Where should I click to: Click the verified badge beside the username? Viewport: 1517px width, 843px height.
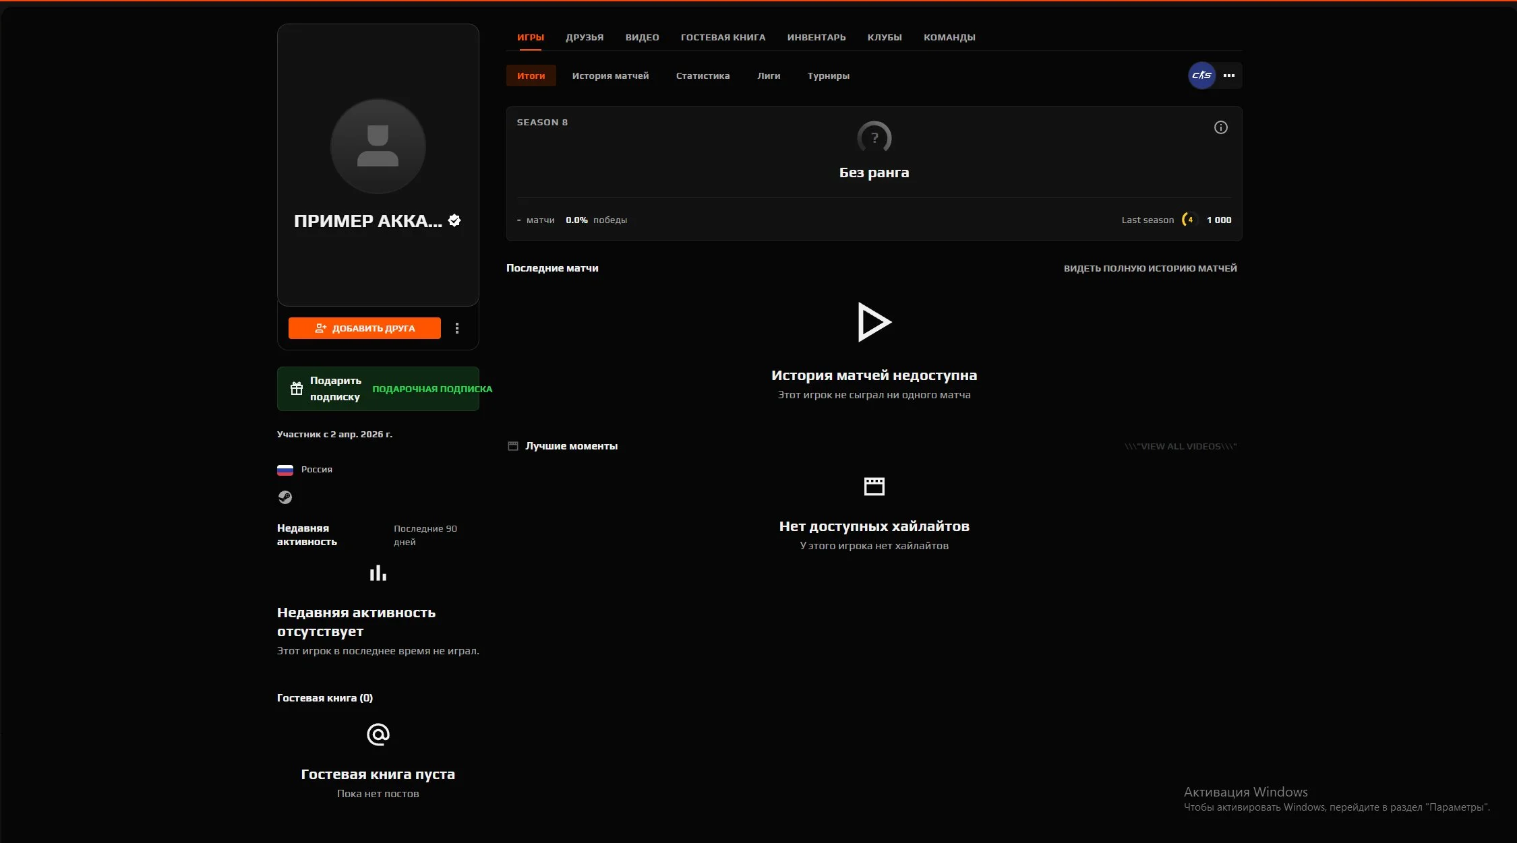point(454,220)
